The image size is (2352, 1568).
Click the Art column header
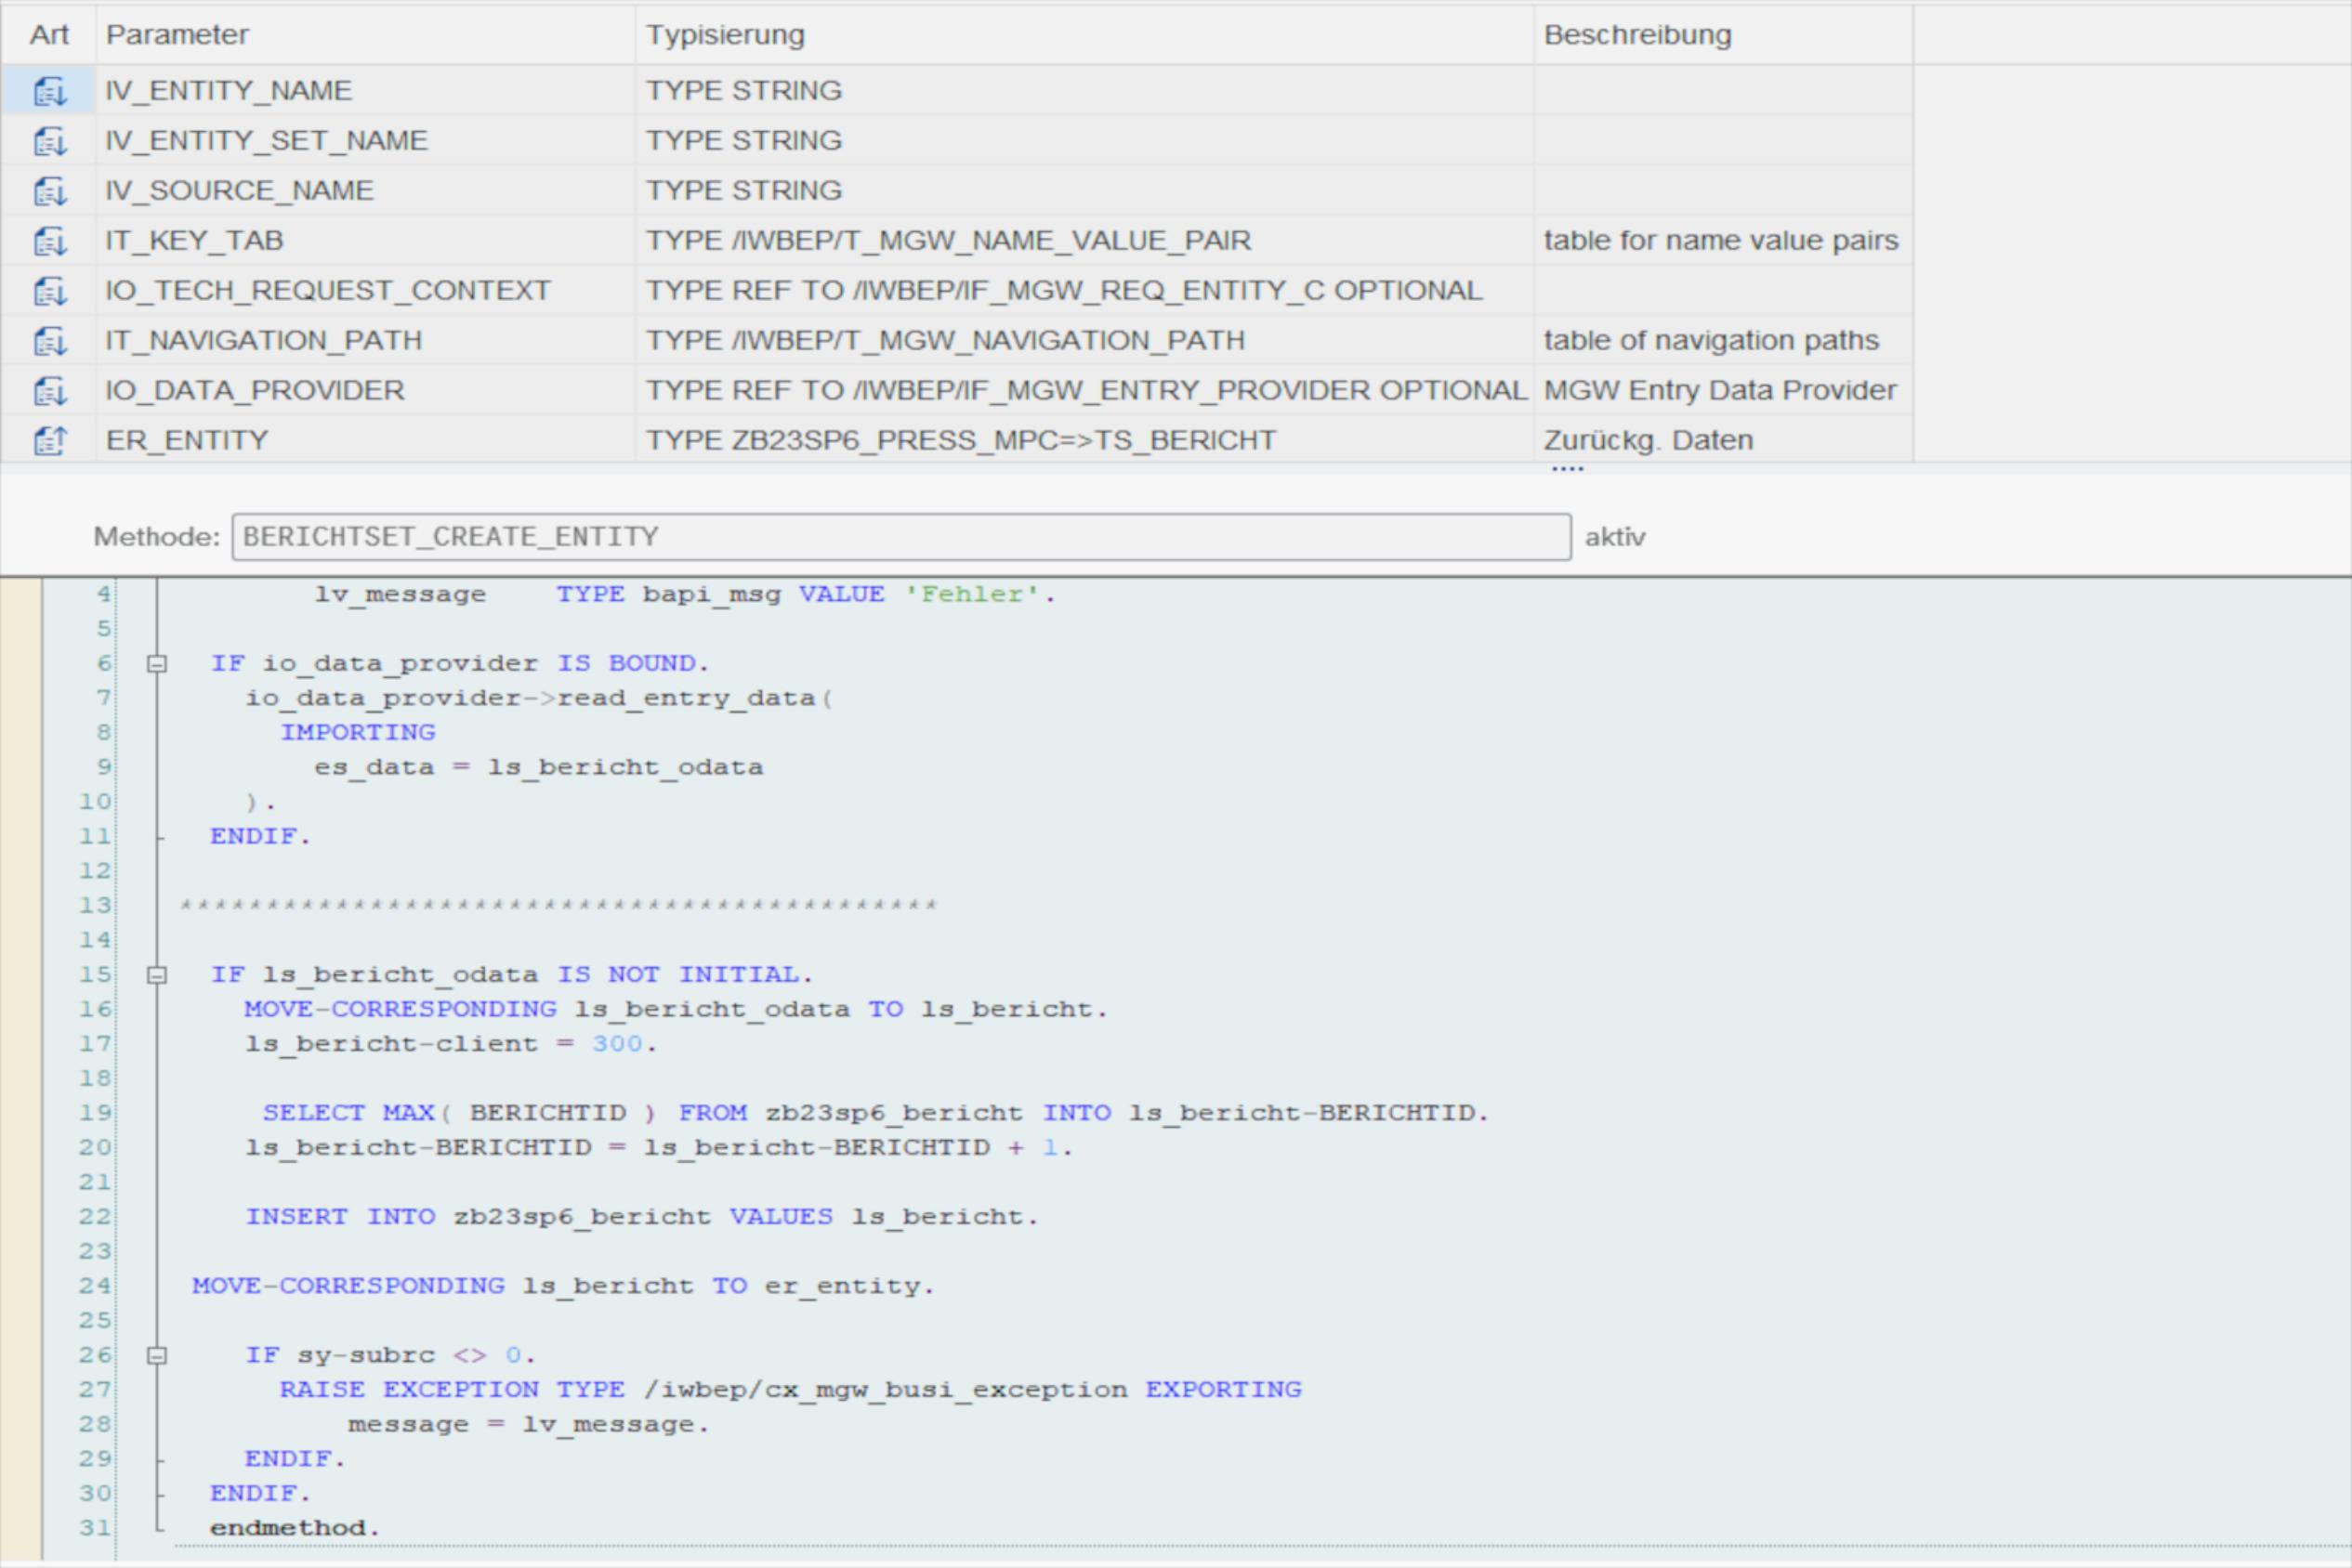point(49,35)
